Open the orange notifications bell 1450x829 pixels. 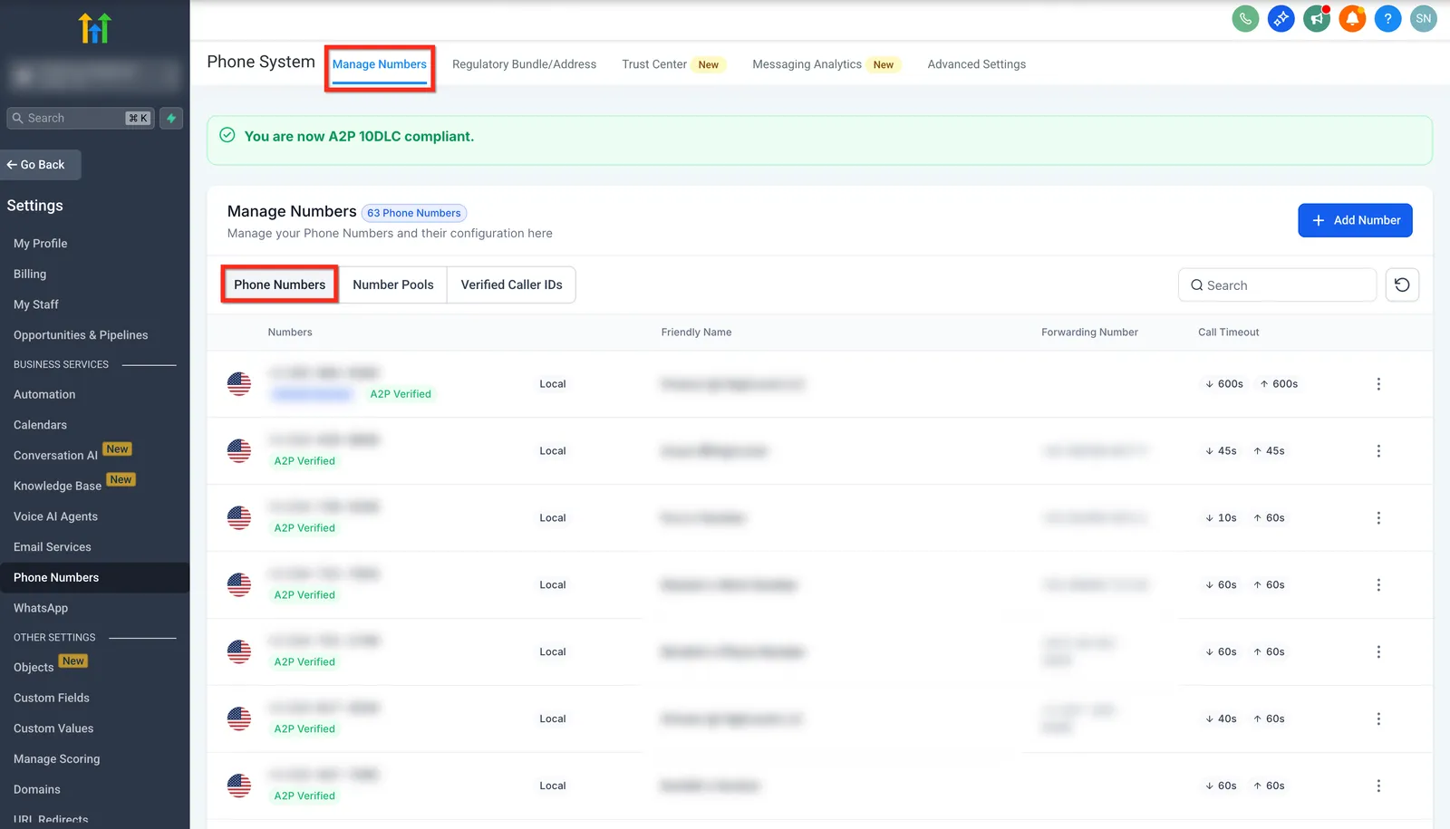coord(1352,18)
